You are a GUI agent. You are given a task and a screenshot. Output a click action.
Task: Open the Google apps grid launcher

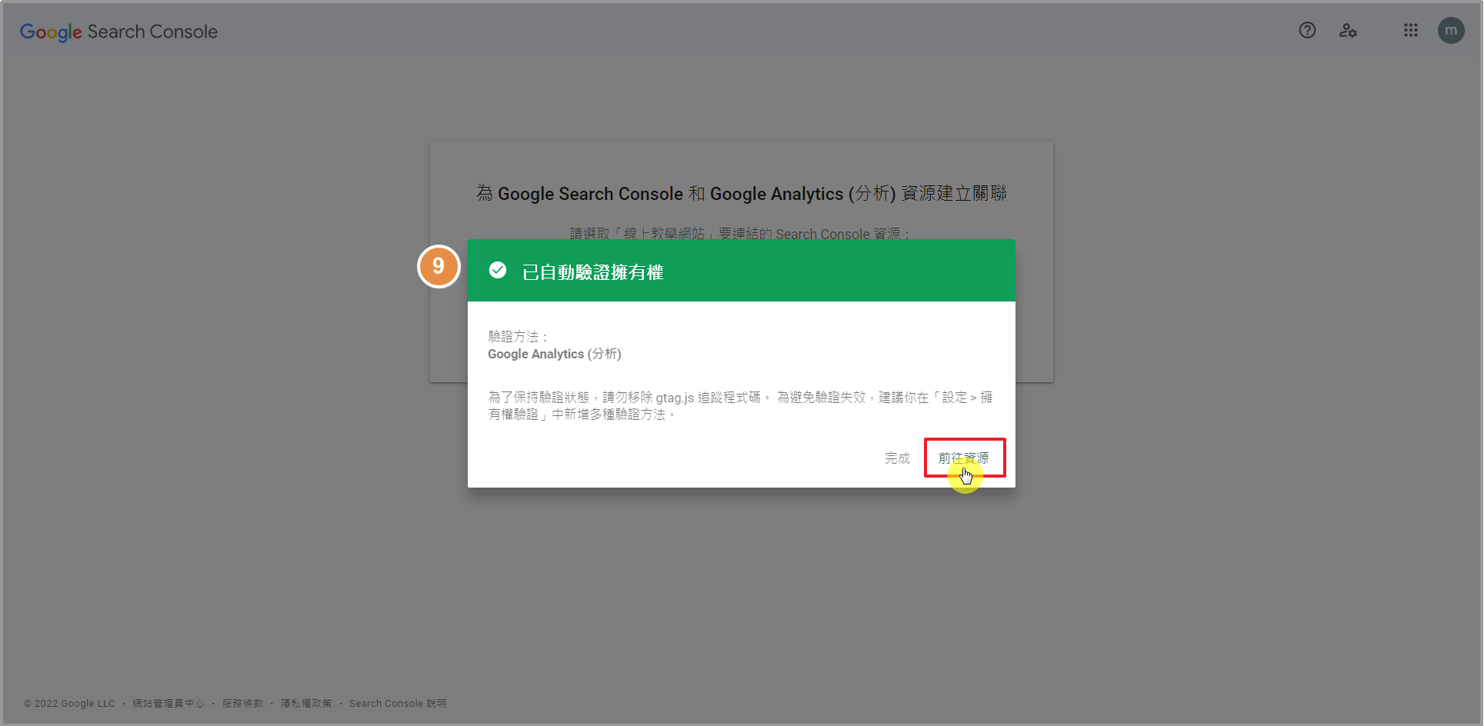(x=1410, y=31)
